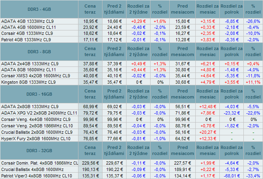Viewport: 263px width, 179px height.
Task: Click the Corsair 4GB 1333MHz CL9 row name
Action: [27, 33]
